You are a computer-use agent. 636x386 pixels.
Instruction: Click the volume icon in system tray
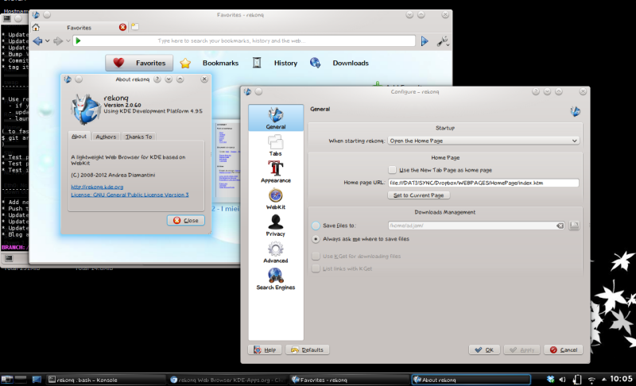point(562,380)
